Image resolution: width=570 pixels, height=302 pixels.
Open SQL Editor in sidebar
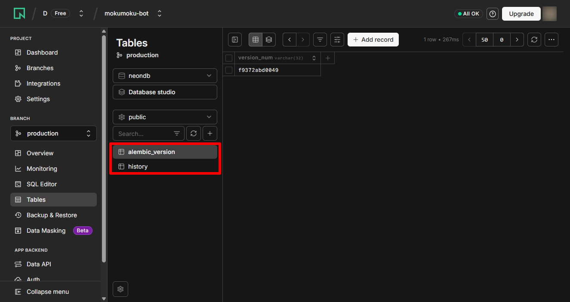(x=42, y=184)
